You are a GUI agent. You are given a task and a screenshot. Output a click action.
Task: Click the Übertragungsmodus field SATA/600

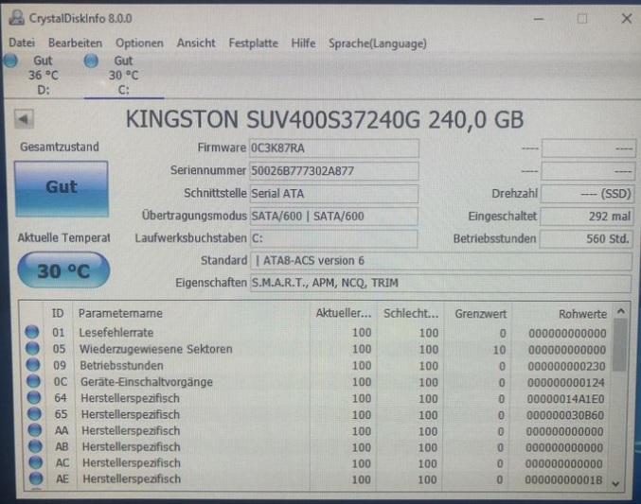333,216
